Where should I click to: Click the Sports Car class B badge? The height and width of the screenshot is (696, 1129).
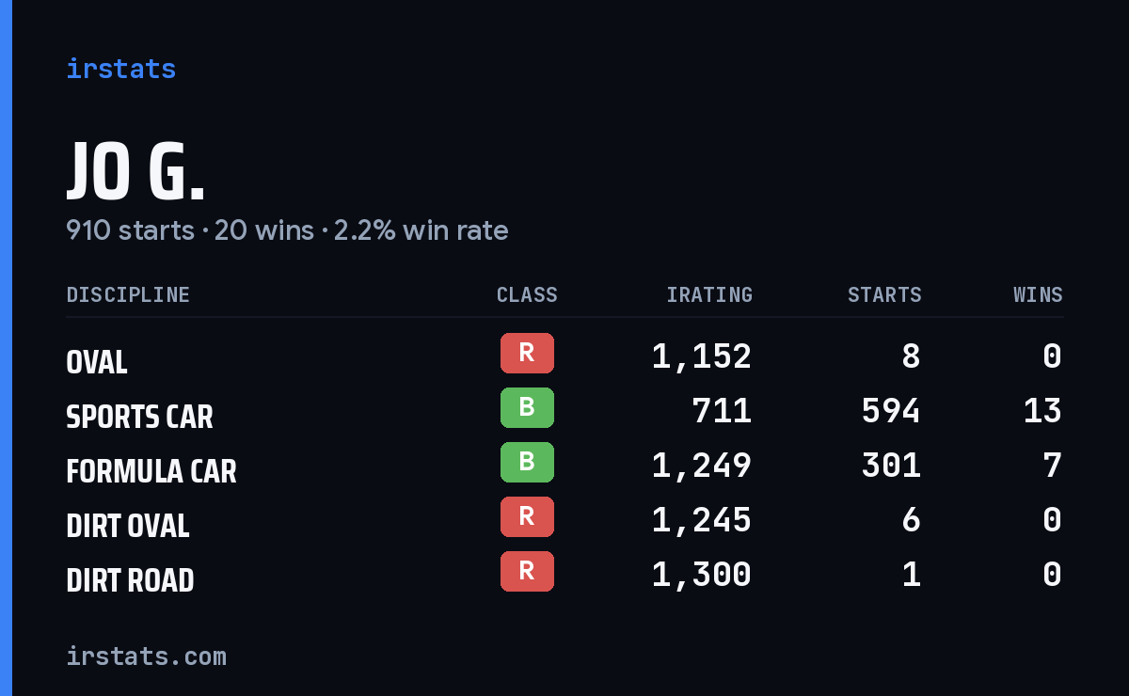[x=527, y=407]
